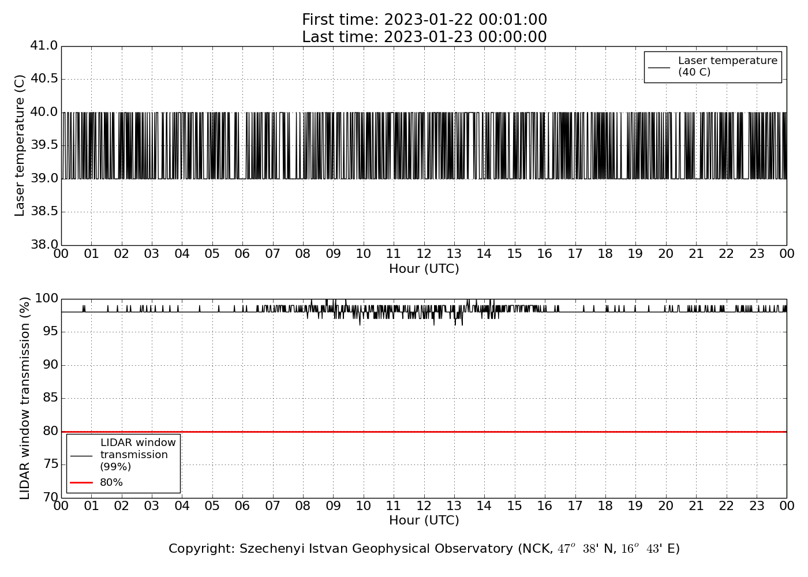Select the "80%" legend label text
The image size is (808, 577).
click(x=111, y=482)
